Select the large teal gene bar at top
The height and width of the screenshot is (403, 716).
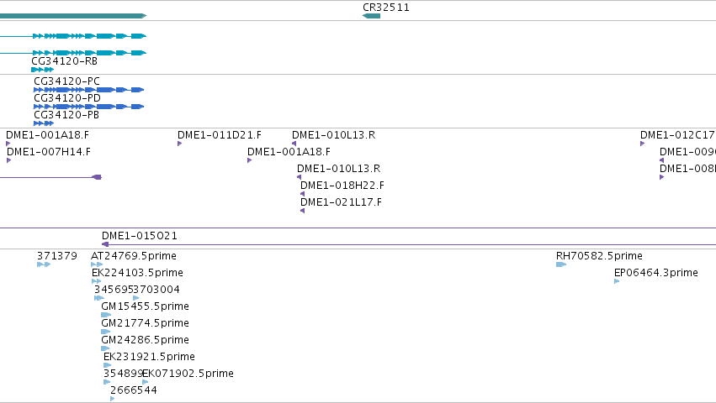coord(73,16)
